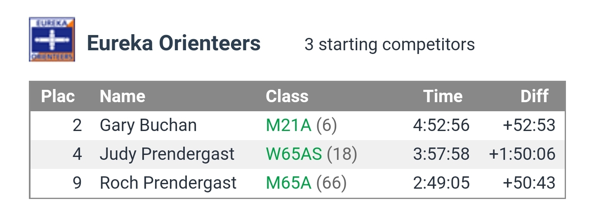
Task: Open the M65A class link
Action: (x=288, y=183)
